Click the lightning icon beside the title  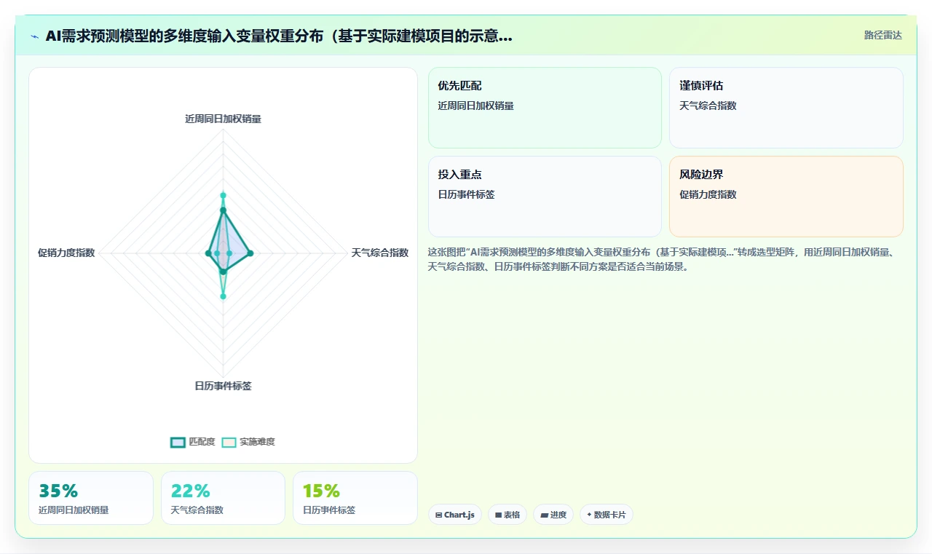pos(35,36)
